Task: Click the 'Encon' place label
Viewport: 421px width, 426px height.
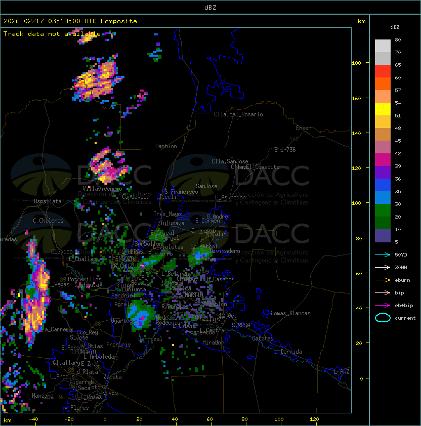Action: 304,128
